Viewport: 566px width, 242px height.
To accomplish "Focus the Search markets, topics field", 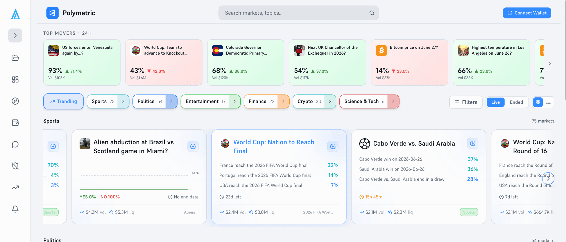I will tap(298, 13).
